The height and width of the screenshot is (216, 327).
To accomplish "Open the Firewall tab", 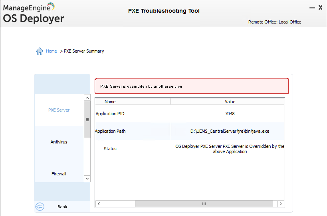I will coord(59,174).
